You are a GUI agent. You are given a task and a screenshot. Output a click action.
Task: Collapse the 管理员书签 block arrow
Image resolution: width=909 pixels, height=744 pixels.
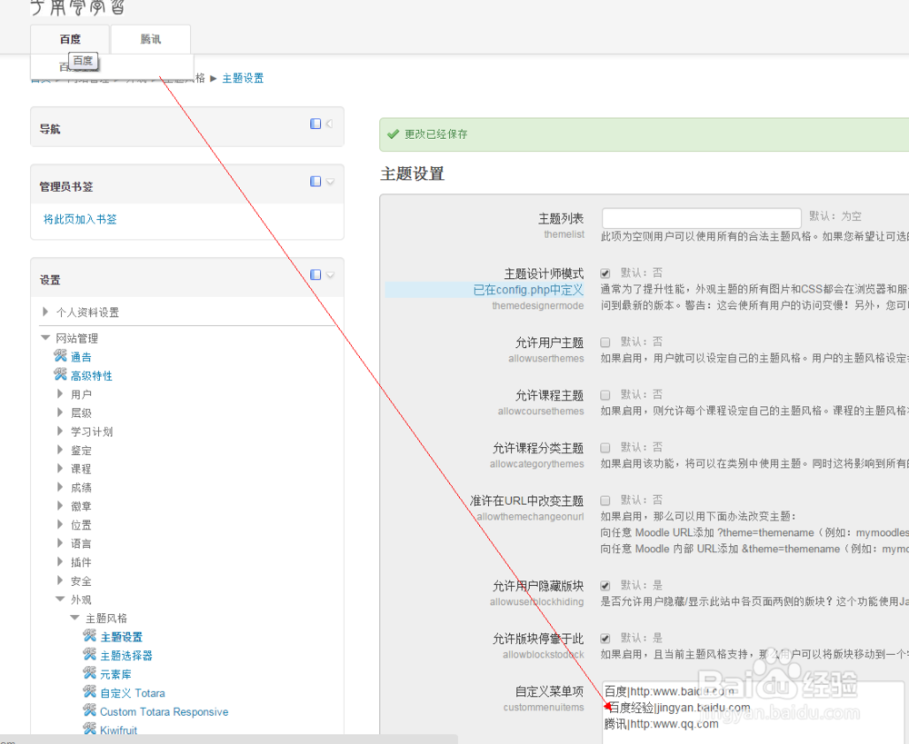pyautogui.click(x=330, y=182)
